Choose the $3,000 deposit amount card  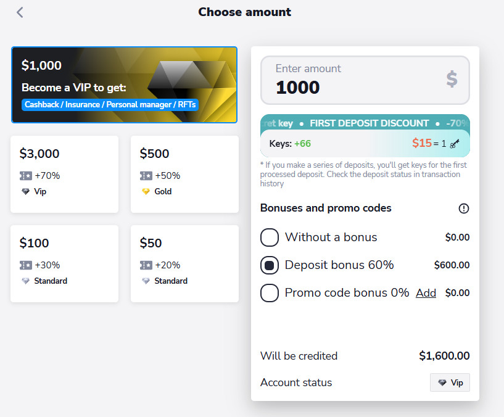tap(64, 174)
